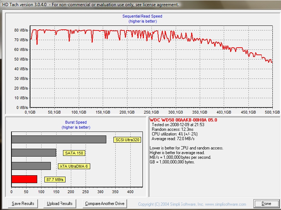The height and width of the screenshot is (210, 281).
Task: Click the Burst Speed chart title
Action: pyautogui.click(x=76, y=122)
